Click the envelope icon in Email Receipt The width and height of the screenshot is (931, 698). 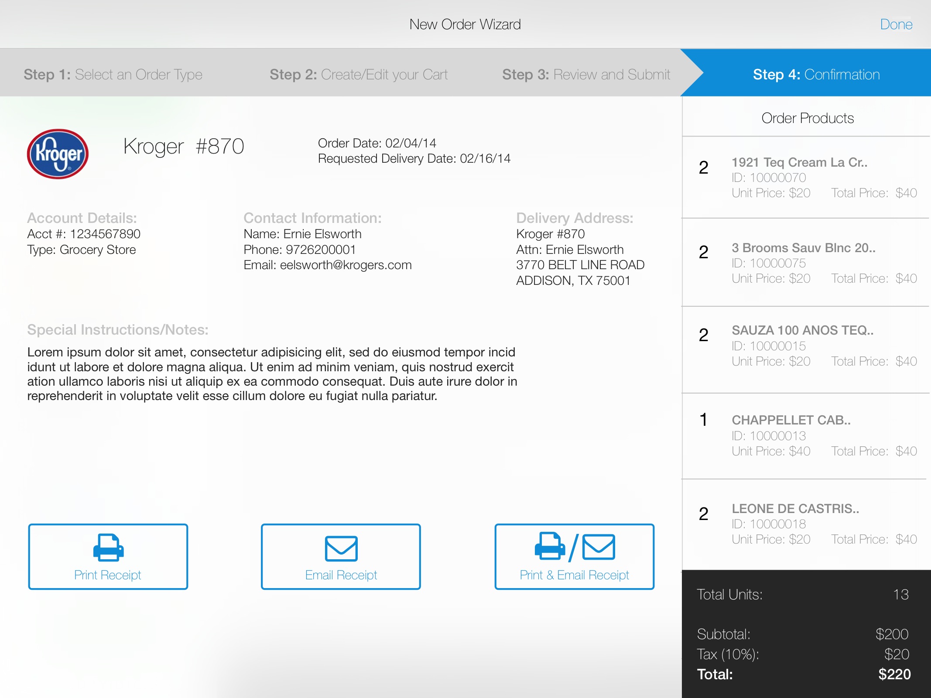[x=341, y=548]
